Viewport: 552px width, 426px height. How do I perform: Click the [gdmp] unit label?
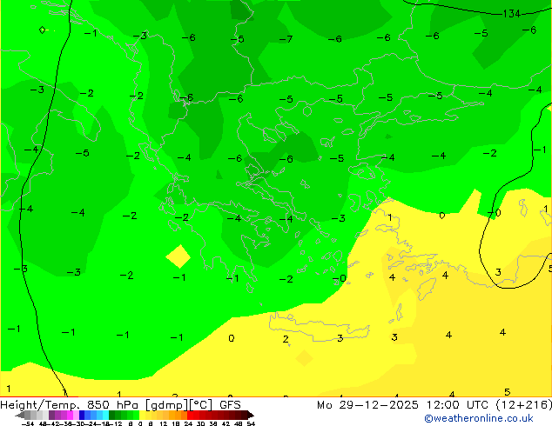(167, 405)
